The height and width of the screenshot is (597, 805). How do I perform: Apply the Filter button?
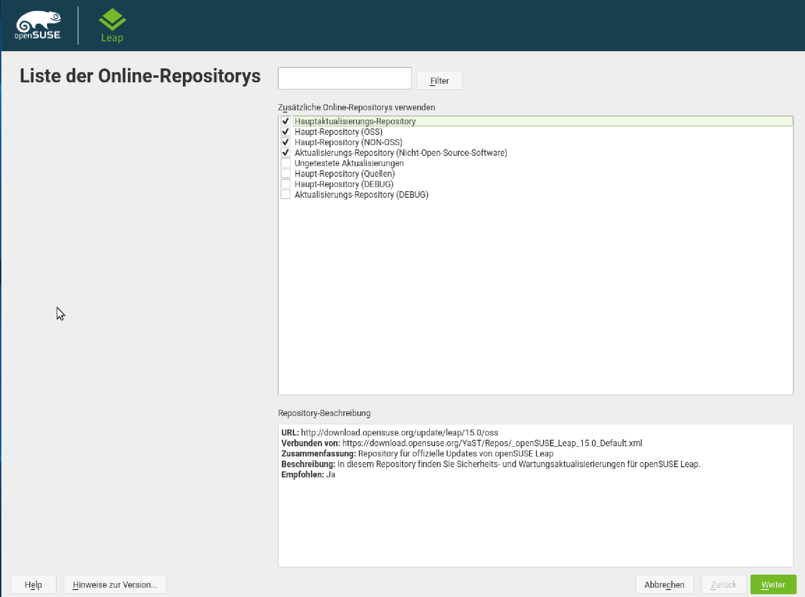[440, 80]
